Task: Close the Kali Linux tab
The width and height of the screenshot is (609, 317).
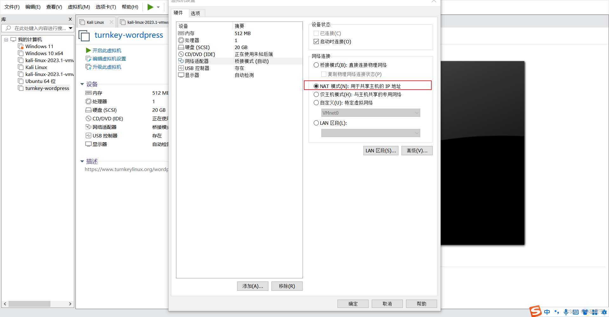Action: pos(111,22)
